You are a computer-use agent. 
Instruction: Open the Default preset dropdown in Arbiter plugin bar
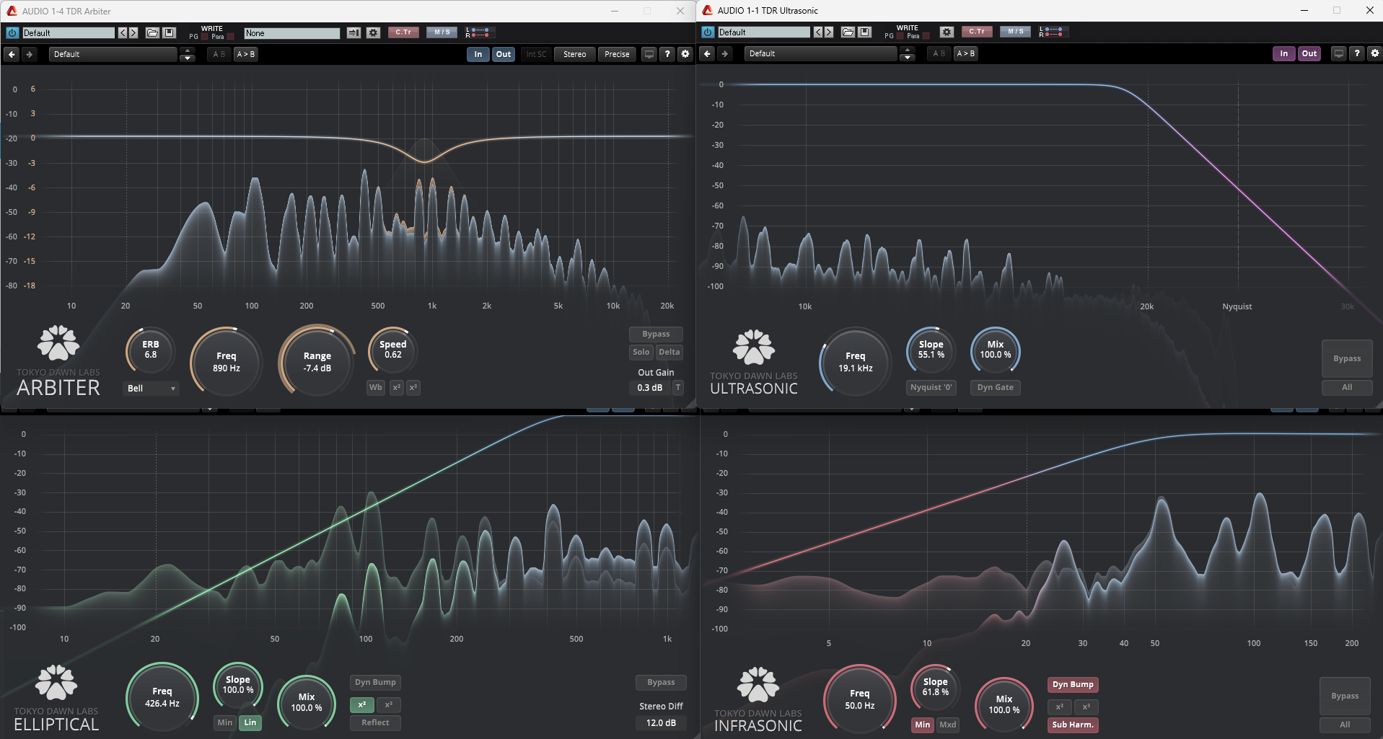(113, 54)
